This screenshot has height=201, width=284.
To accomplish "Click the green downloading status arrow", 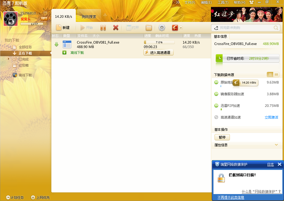I will coord(57,44).
